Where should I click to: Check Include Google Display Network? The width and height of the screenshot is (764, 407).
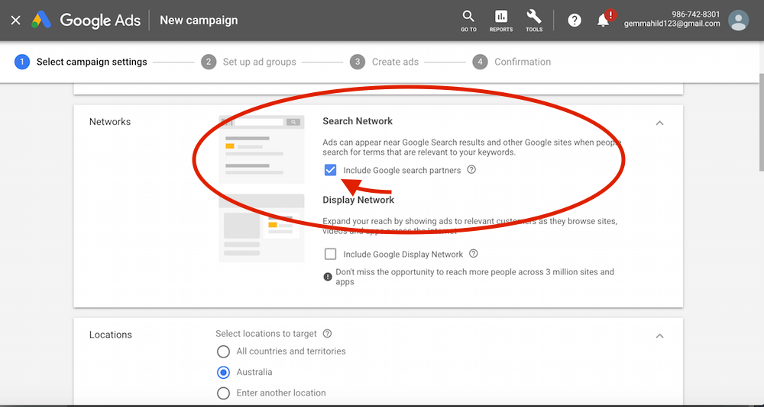[330, 254]
